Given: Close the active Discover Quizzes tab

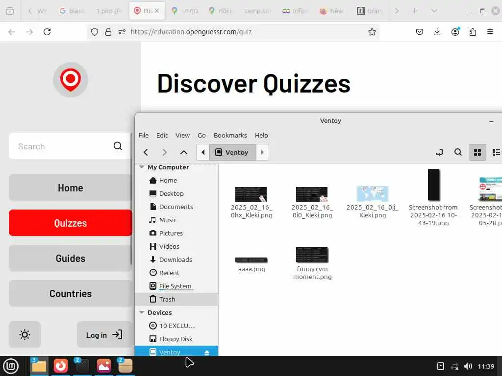Looking at the screenshot, I should pyautogui.click(x=157, y=11).
